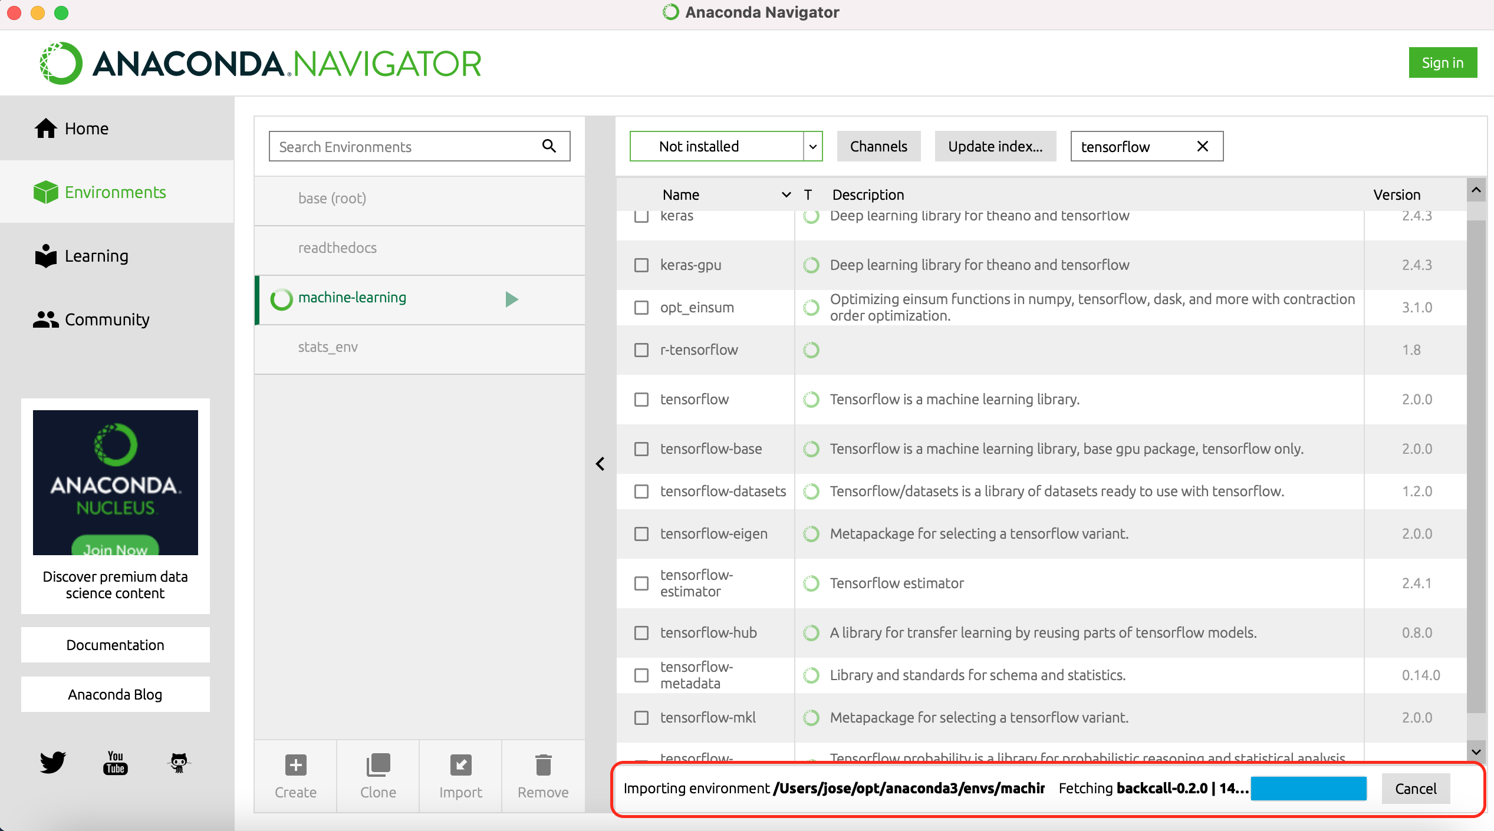Click the package type icon for tensorflow-eigen

[811, 534]
